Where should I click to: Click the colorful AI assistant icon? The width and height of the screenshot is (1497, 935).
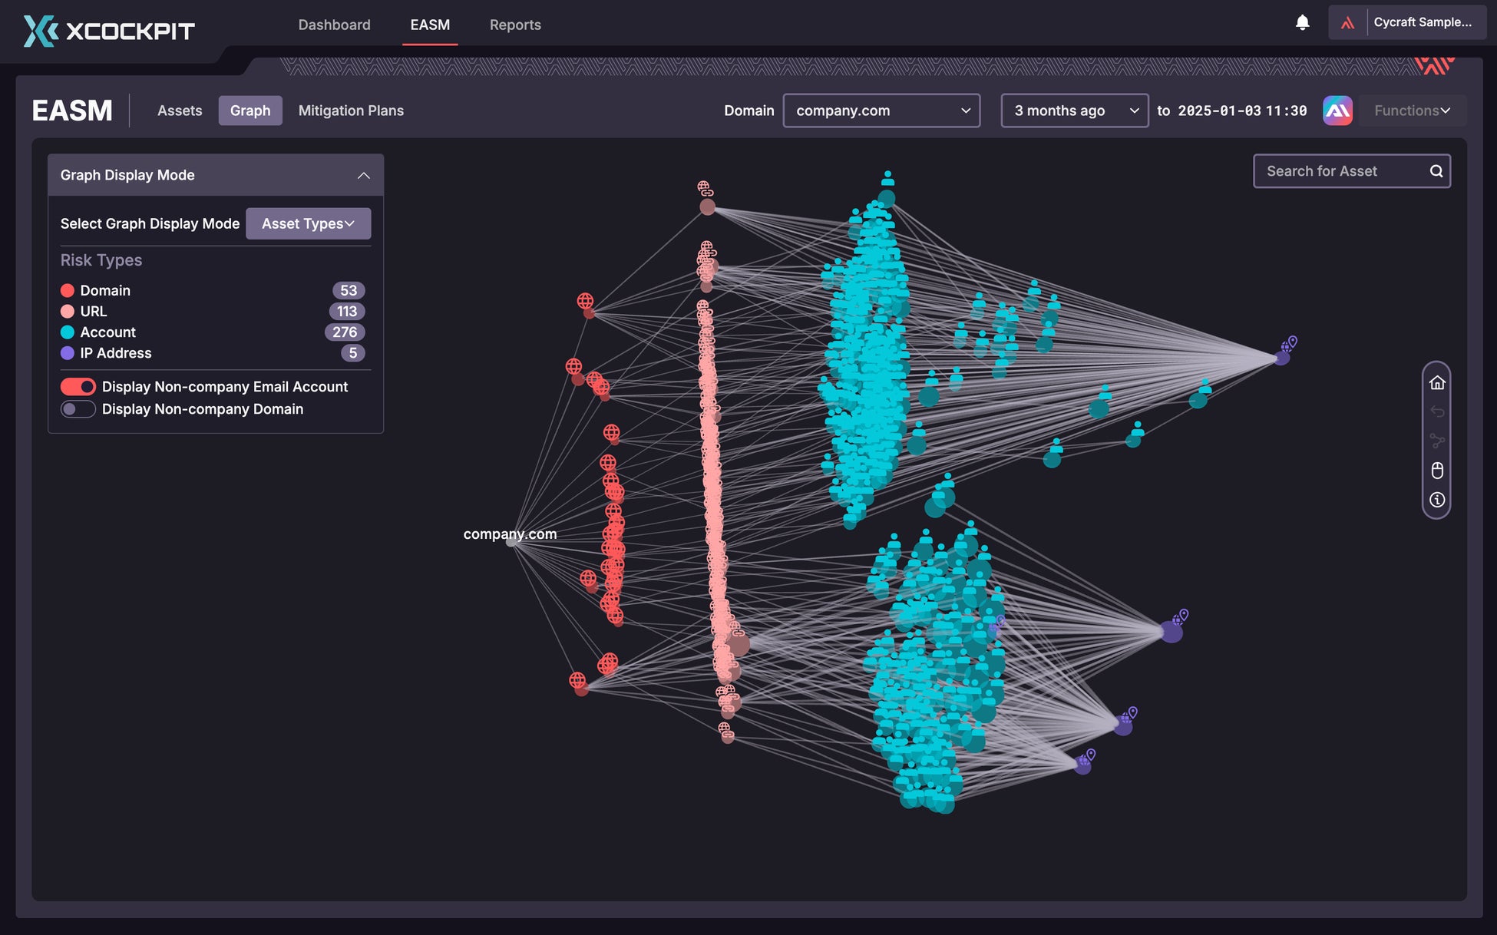(1337, 111)
